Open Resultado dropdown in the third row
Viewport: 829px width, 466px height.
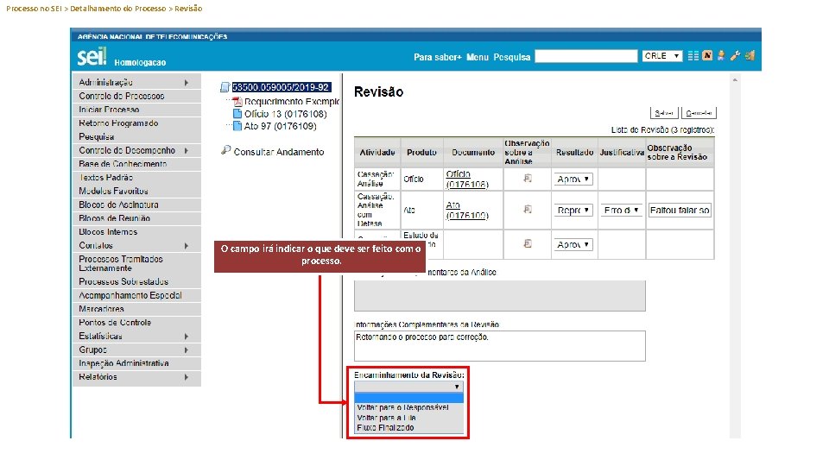point(573,244)
